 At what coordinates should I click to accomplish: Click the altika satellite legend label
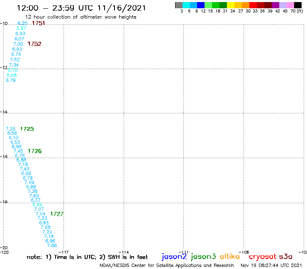pyautogui.click(x=230, y=257)
